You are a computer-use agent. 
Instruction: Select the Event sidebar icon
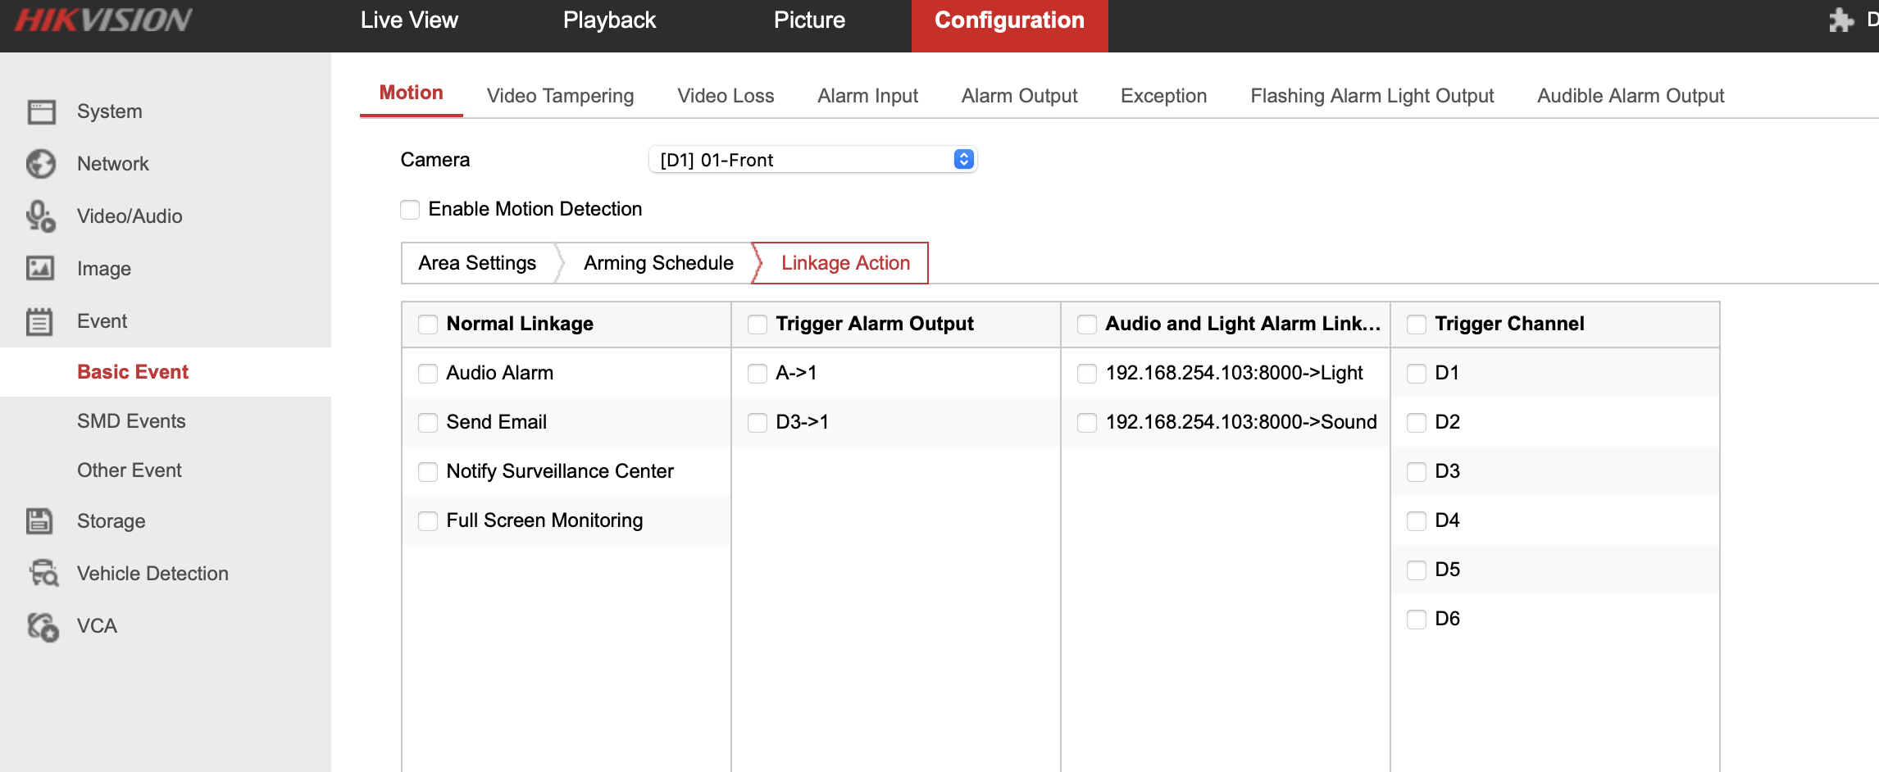point(41,320)
